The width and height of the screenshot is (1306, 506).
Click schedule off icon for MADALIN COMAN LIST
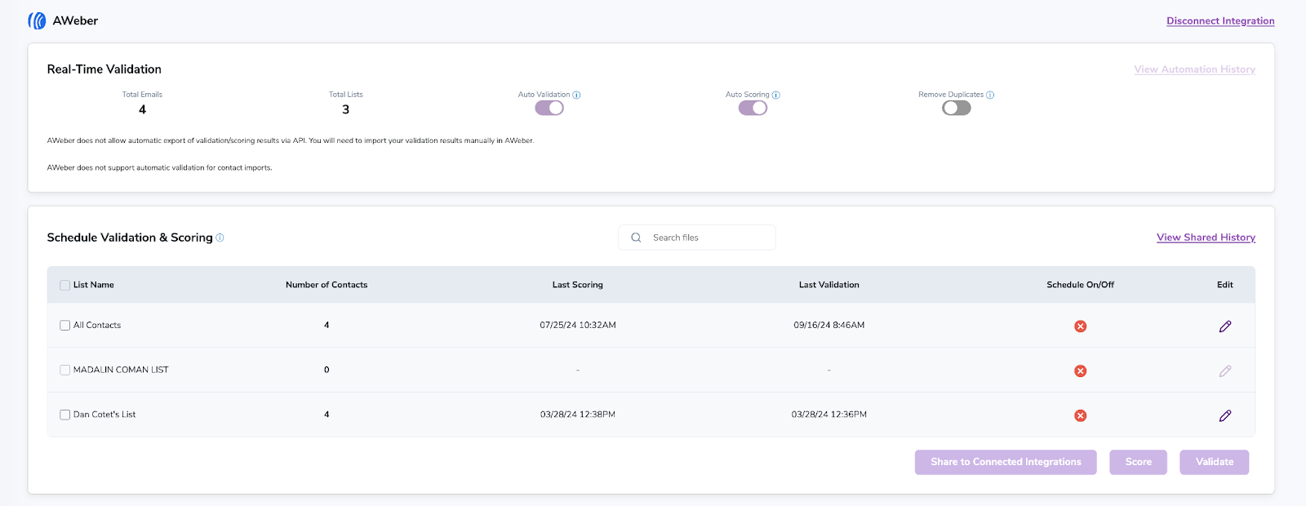(x=1080, y=371)
